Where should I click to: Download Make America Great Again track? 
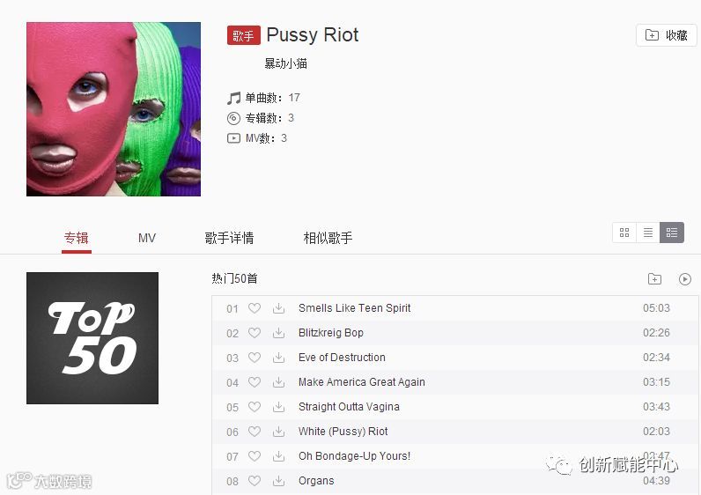tap(278, 382)
